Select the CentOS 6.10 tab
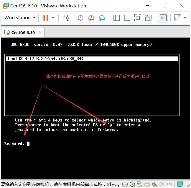Viewport: 191px width, 188px height. (x=23, y=33)
